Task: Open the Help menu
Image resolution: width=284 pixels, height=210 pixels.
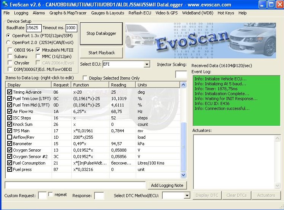Action: 243,13
